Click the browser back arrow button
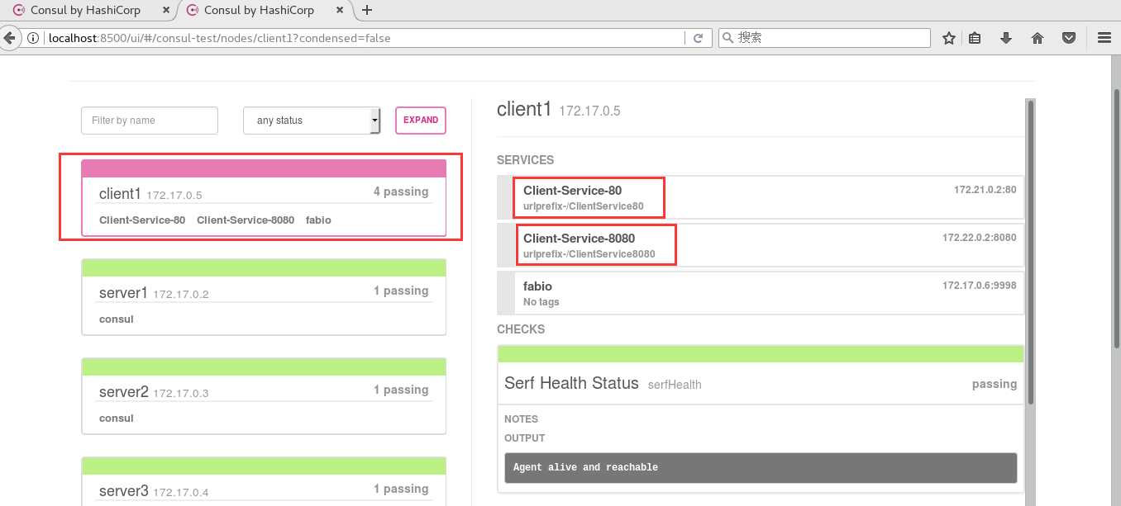 pos(9,38)
